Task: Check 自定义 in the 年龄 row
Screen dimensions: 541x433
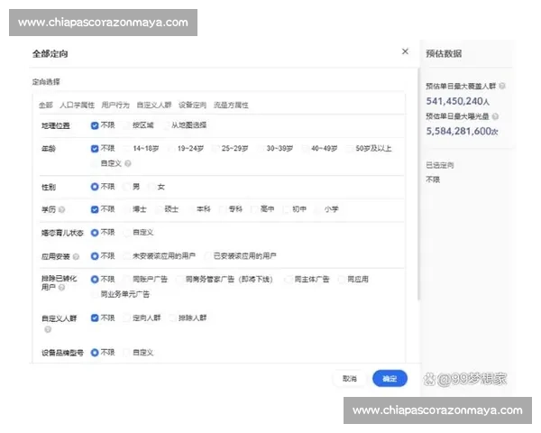Action: (95, 163)
